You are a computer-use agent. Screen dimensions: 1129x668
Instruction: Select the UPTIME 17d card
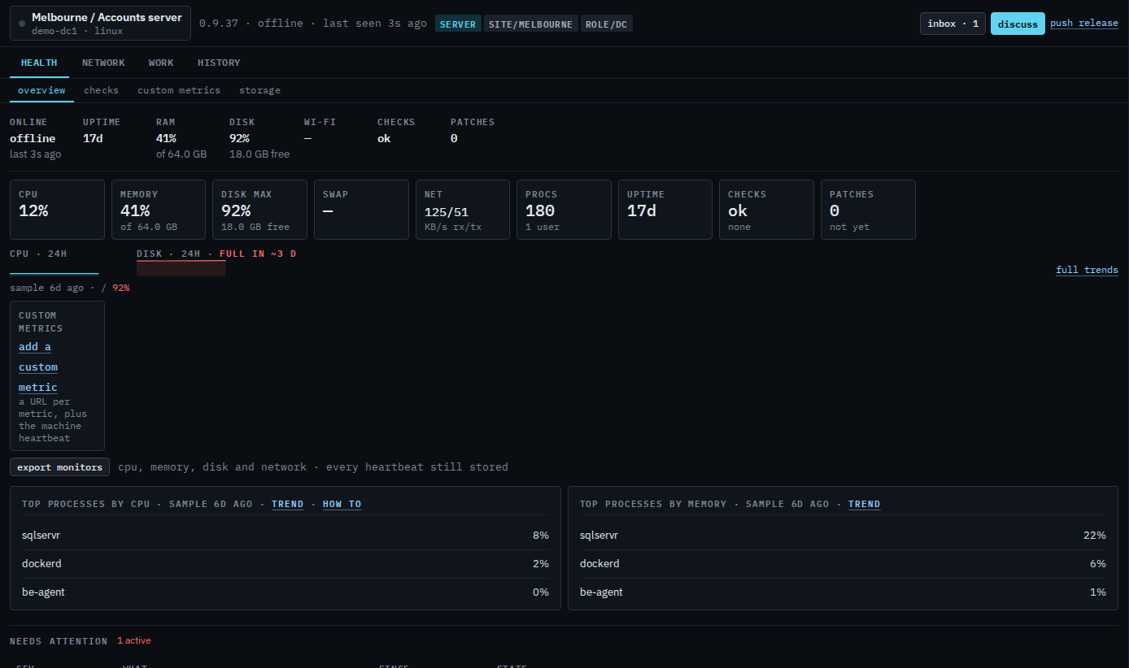point(665,210)
